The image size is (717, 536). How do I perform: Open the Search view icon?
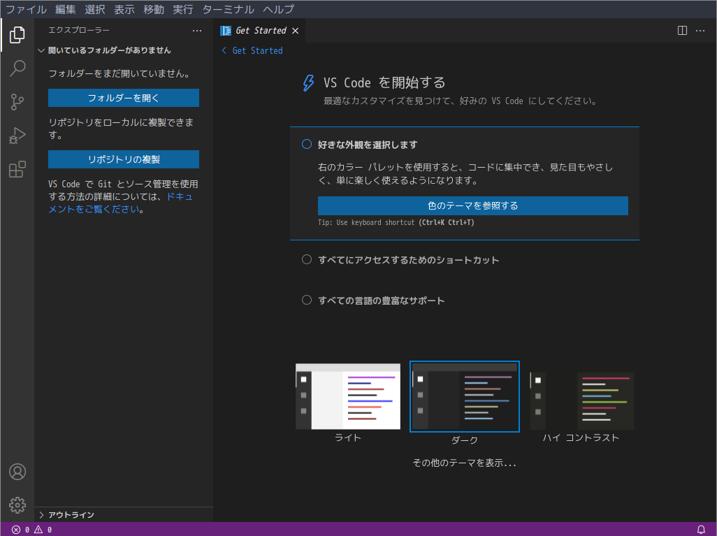coord(17,68)
